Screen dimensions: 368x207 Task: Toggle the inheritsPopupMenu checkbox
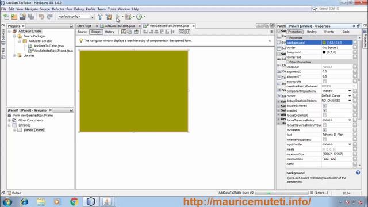324,140
